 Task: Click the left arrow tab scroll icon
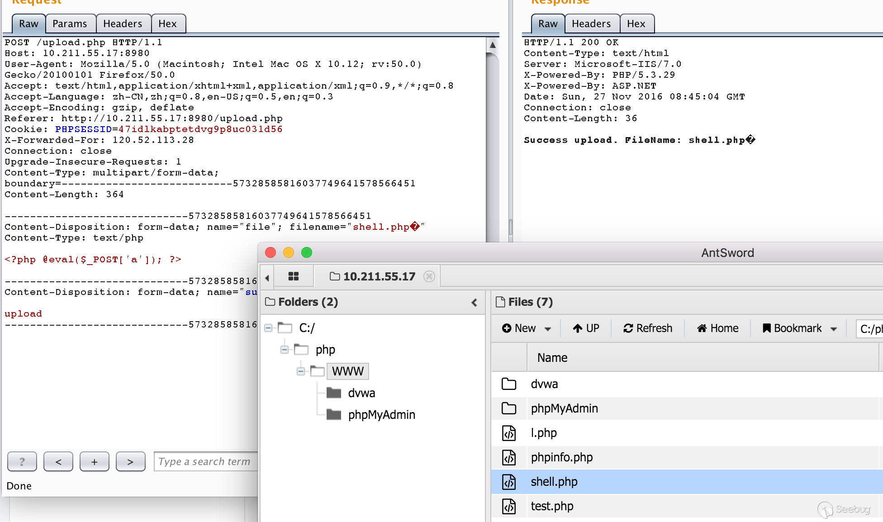(267, 278)
